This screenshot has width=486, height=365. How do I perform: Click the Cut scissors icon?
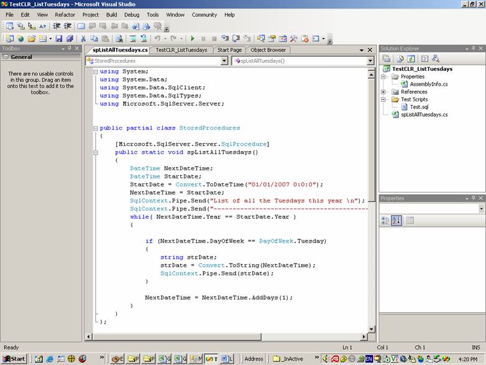coord(81,39)
